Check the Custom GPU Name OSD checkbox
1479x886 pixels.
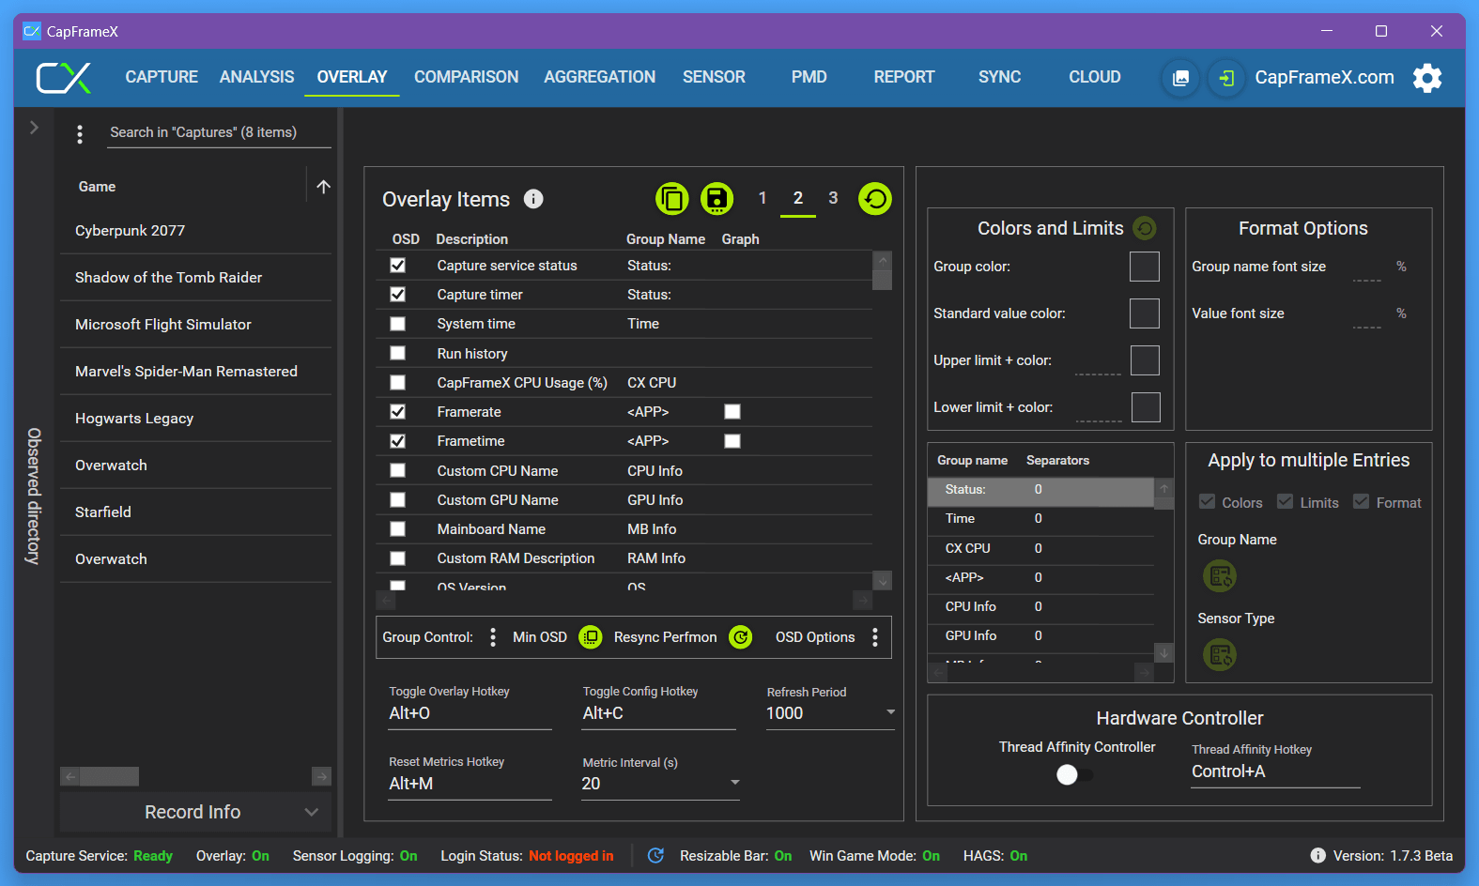pyautogui.click(x=398, y=500)
